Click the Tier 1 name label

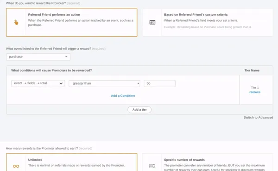point(255,88)
